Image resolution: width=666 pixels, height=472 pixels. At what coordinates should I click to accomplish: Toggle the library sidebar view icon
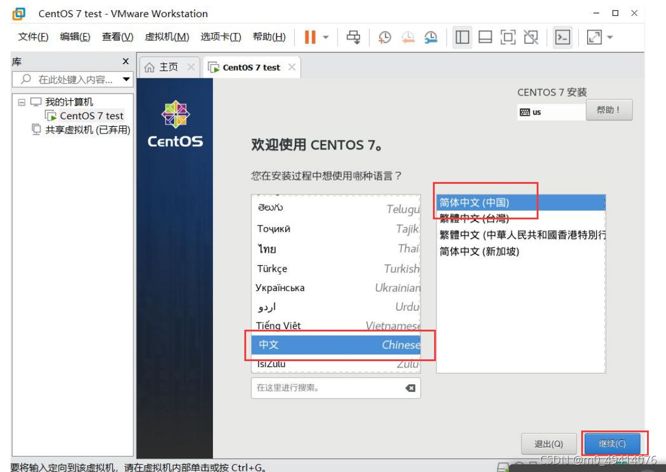click(x=462, y=37)
